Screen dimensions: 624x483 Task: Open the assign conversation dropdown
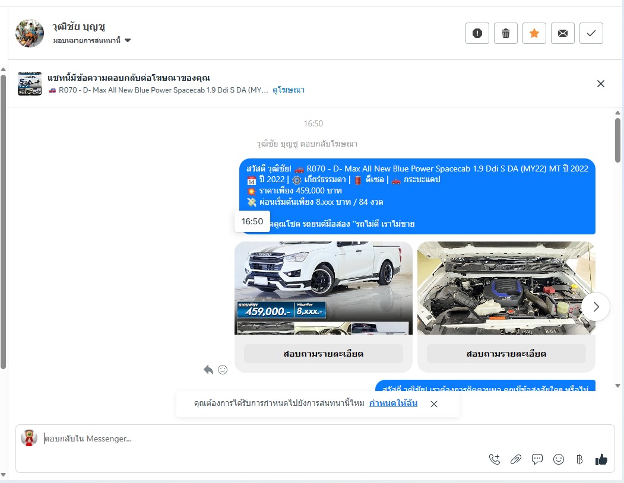pos(92,40)
